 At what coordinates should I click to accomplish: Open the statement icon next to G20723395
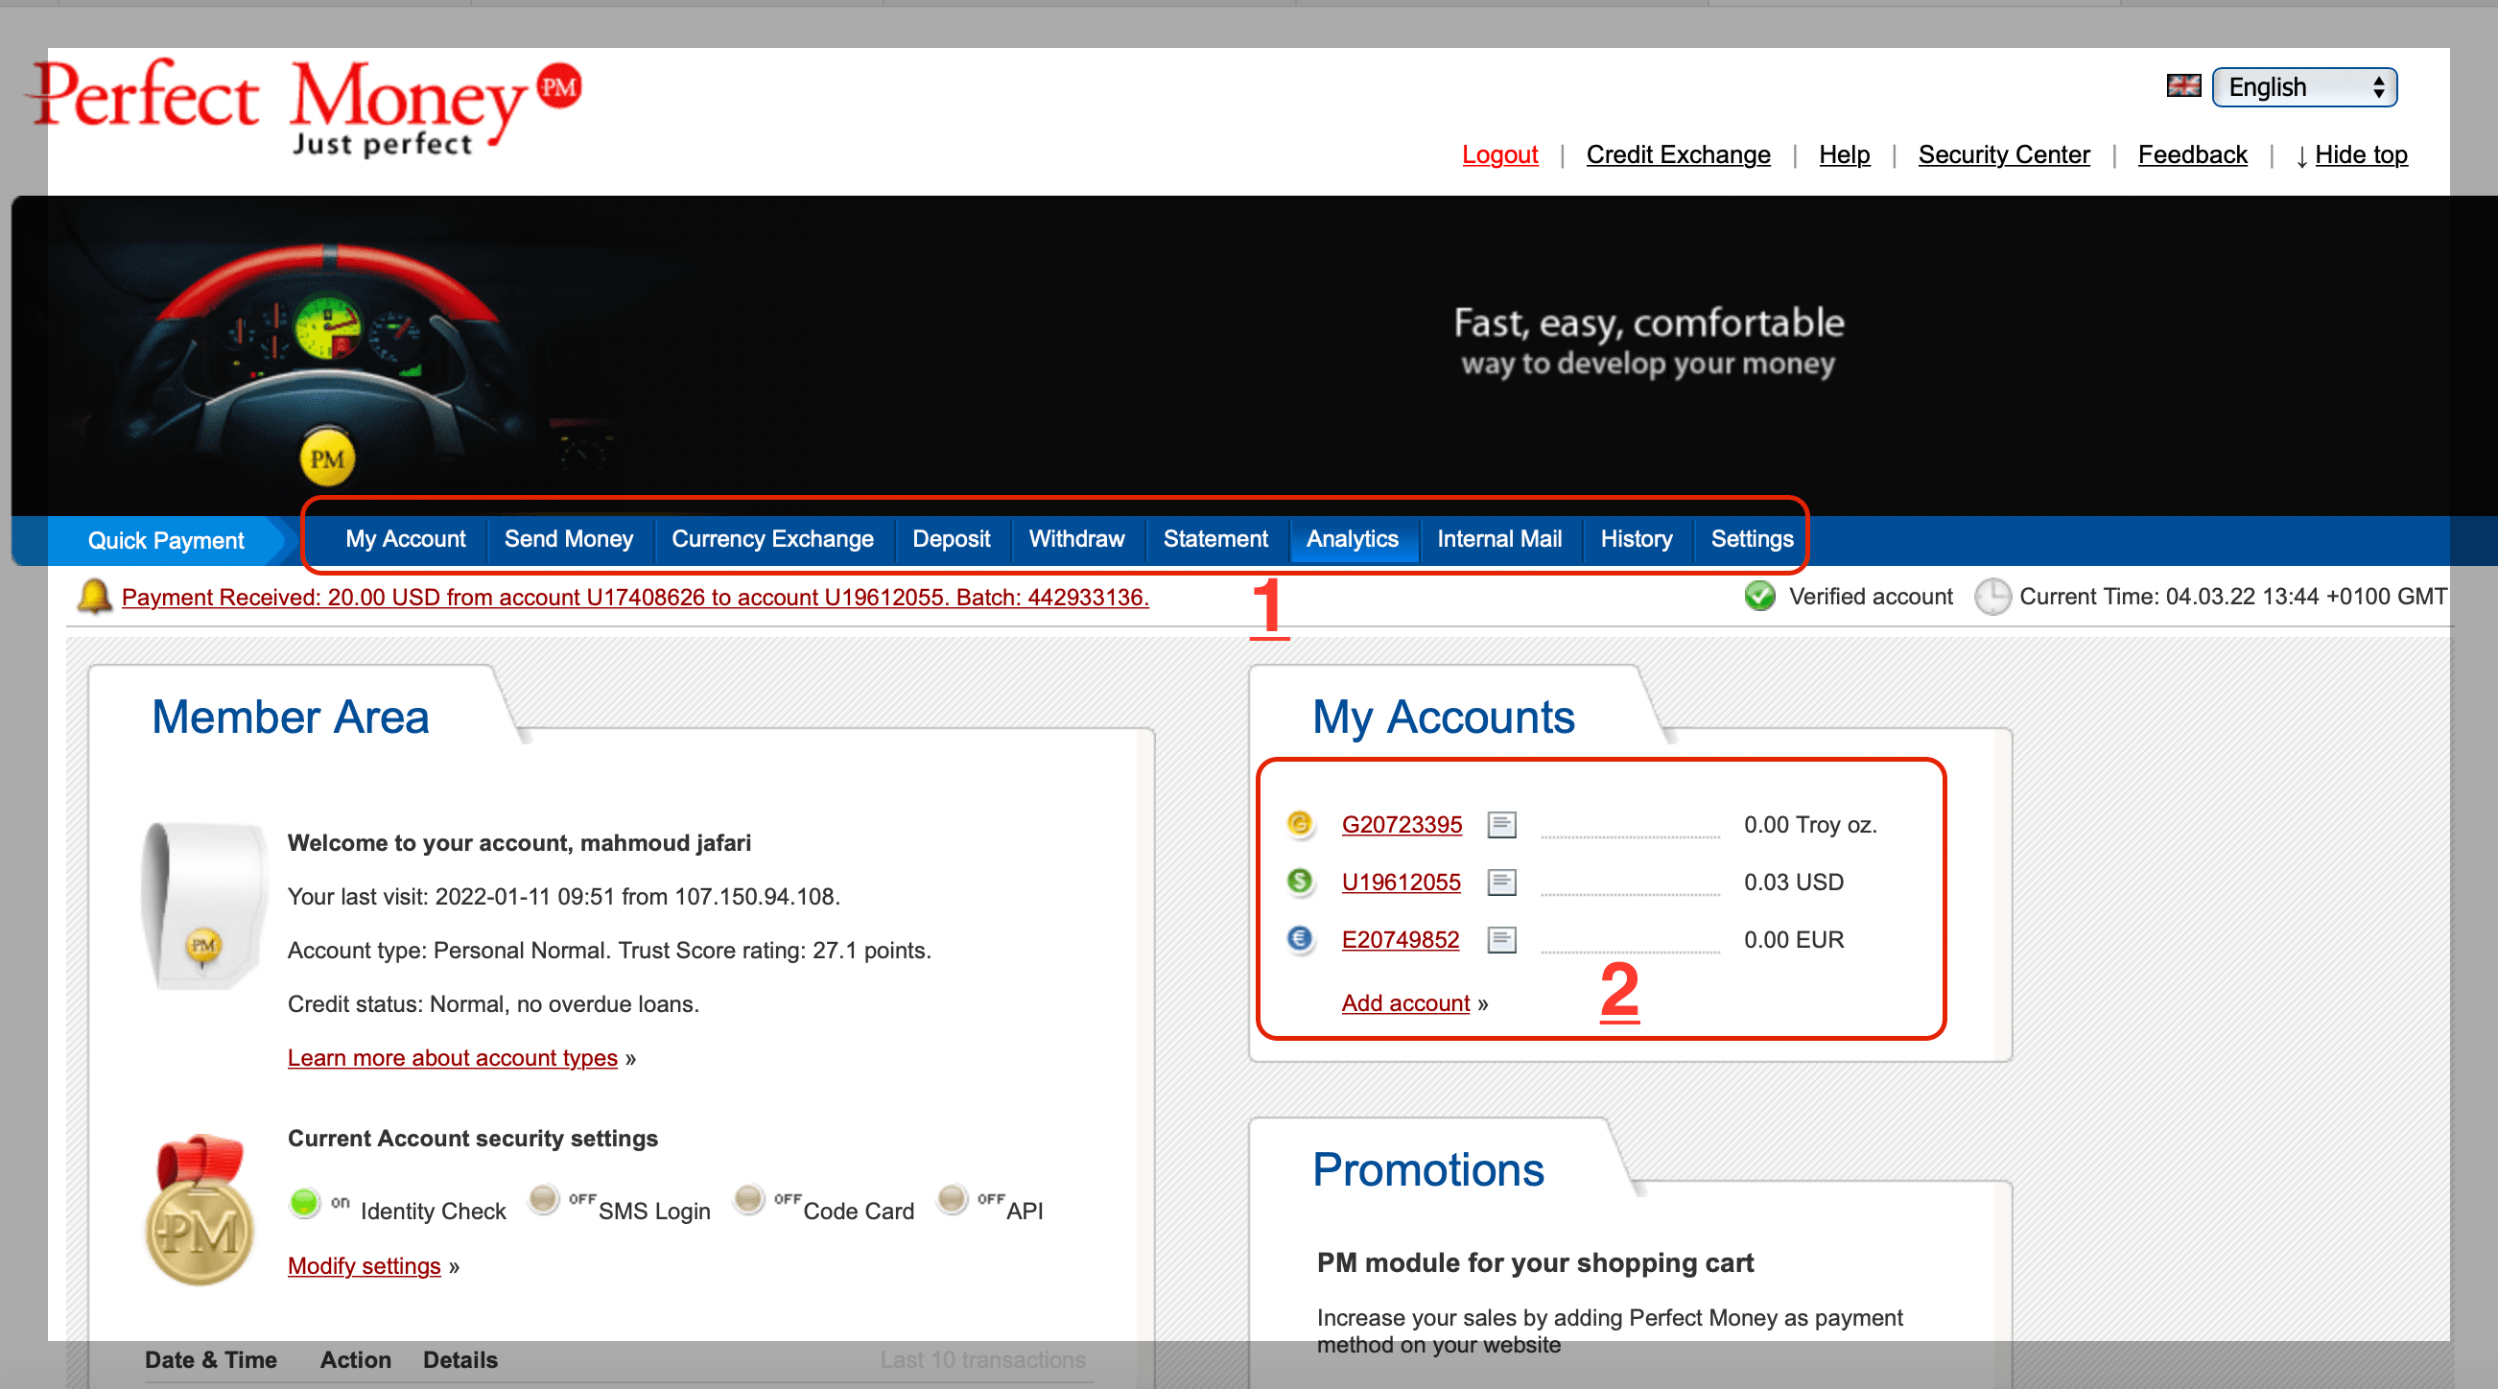(x=1501, y=824)
